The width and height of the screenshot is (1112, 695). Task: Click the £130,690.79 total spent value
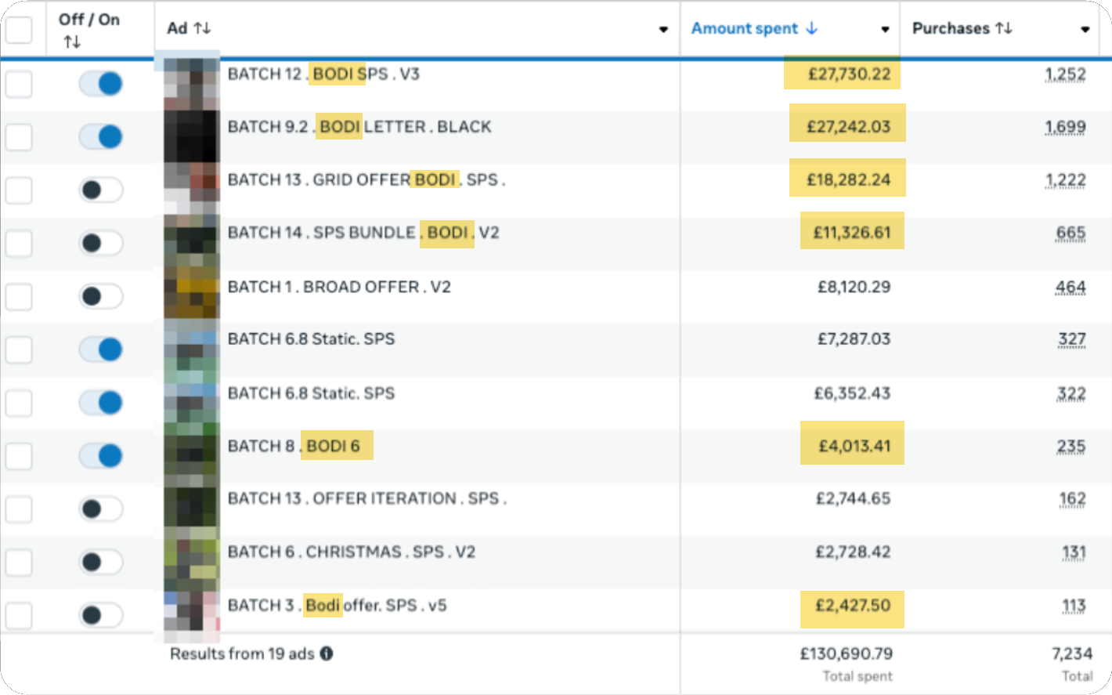(x=847, y=653)
